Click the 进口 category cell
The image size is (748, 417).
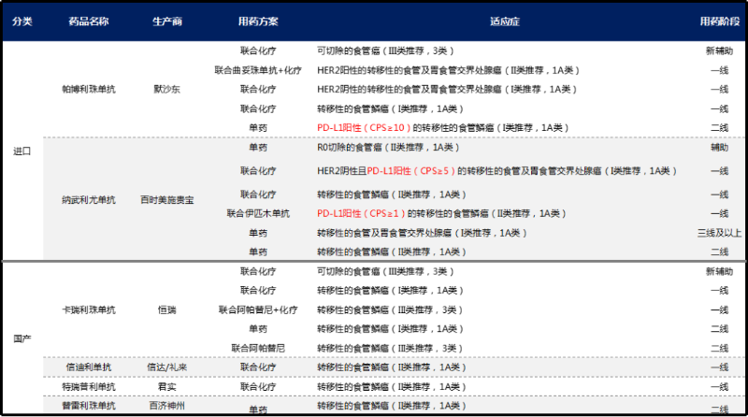[20, 151]
